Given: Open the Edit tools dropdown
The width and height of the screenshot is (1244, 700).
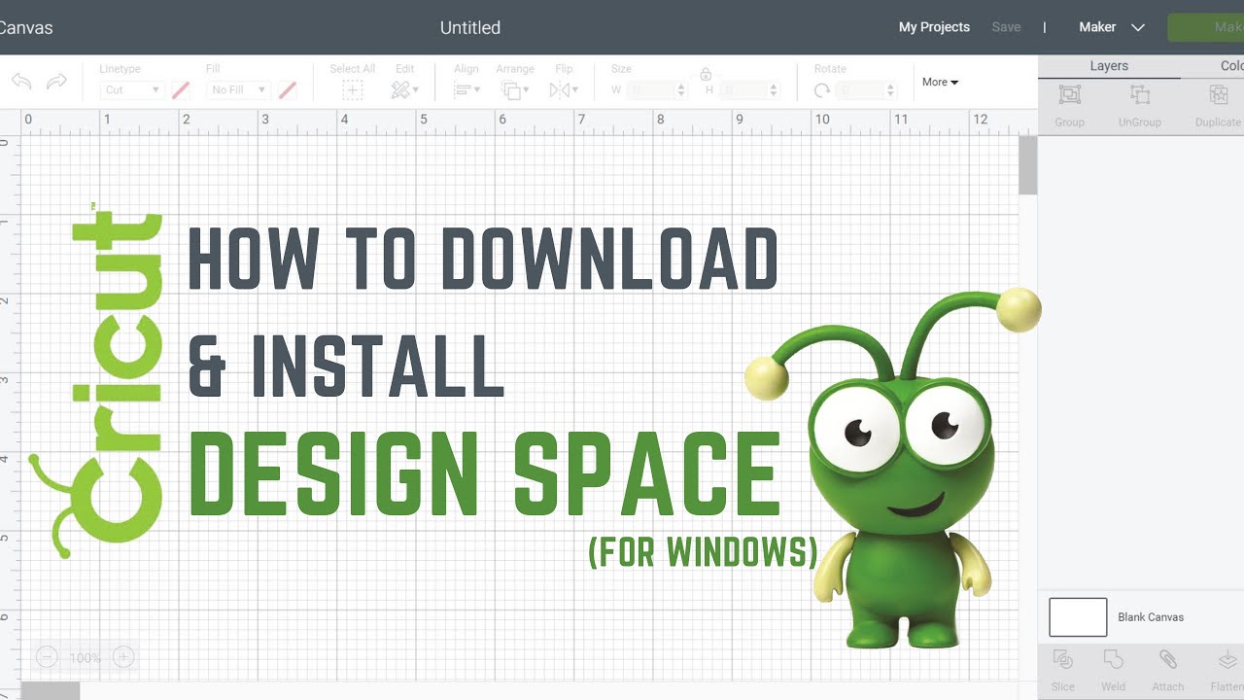Looking at the screenshot, I should click(404, 90).
